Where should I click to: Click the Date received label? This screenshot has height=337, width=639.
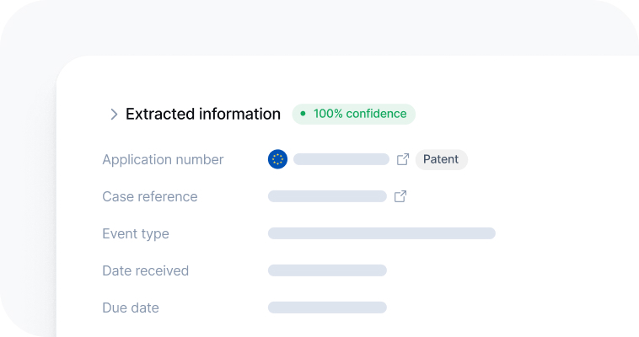point(145,270)
